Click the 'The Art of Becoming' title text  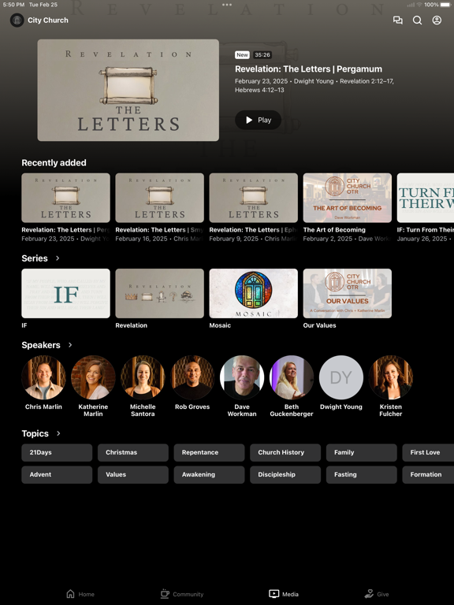[x=334, y=229]
